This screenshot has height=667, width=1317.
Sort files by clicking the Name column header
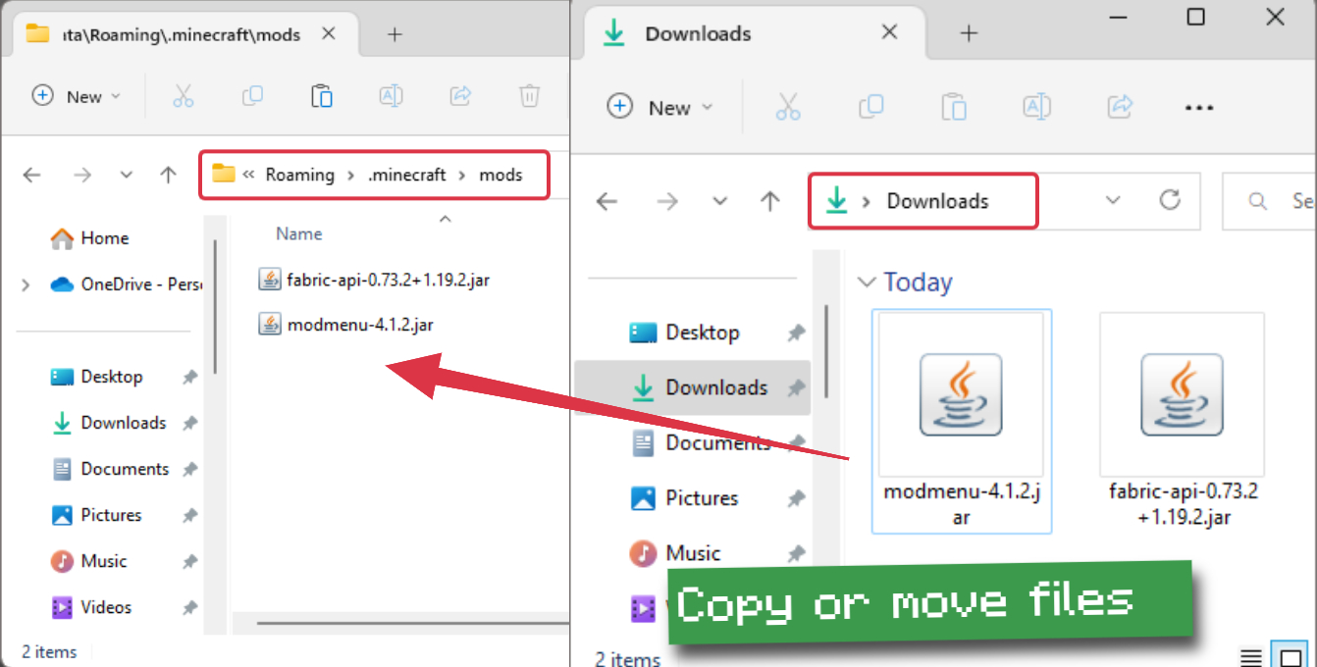pos(297,233)
